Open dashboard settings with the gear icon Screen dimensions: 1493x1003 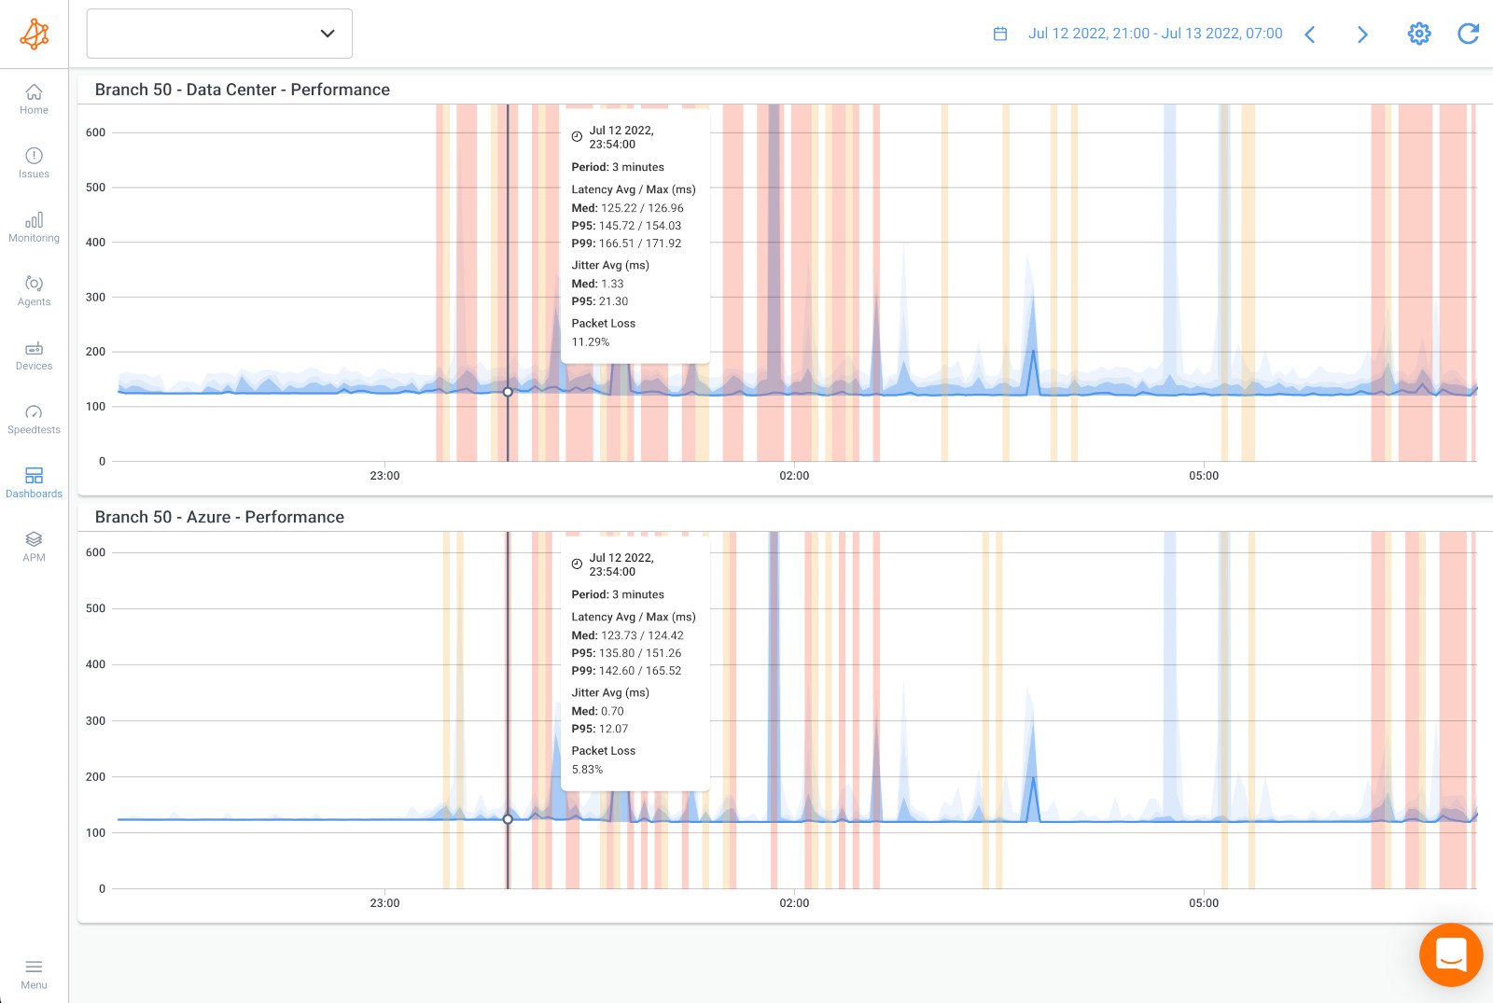click(x=1418, y=33)
